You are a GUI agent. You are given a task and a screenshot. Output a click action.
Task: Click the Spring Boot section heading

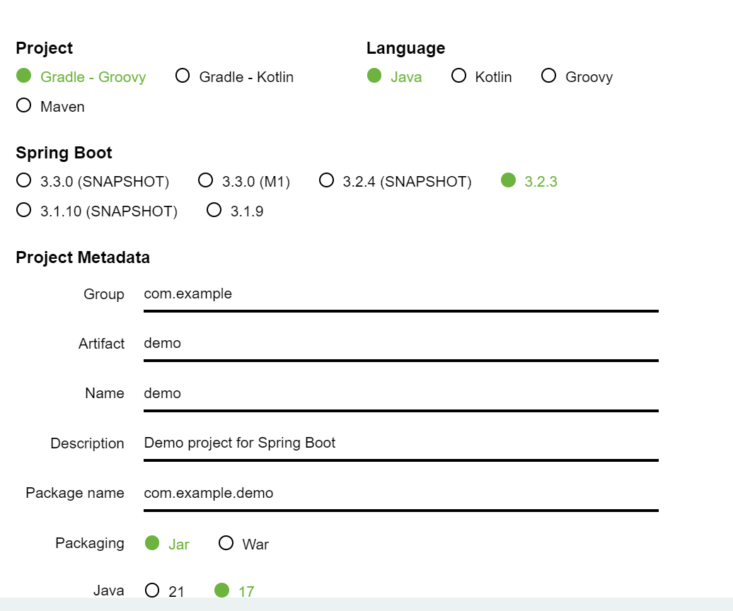click(x=64, y=153)
